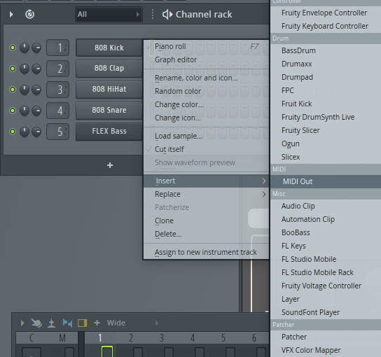Select mixer track number 3 for 808 HiHat

pos(58,90)
